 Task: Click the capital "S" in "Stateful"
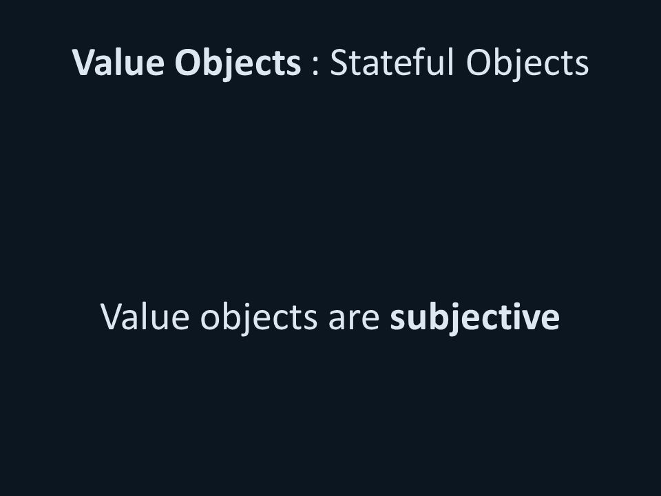click(339, 63)
